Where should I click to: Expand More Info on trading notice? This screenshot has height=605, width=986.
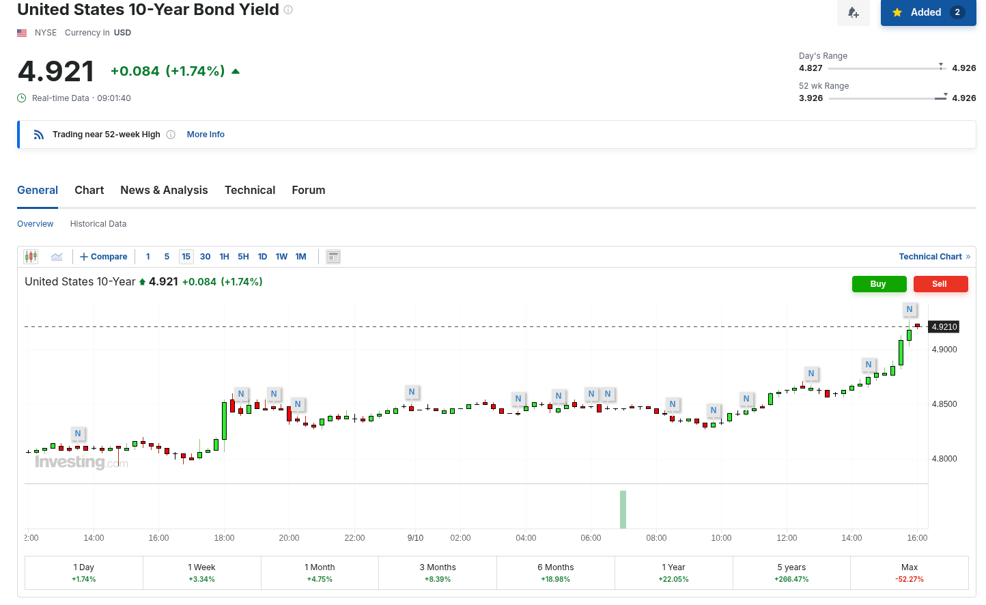click(206, 135)
